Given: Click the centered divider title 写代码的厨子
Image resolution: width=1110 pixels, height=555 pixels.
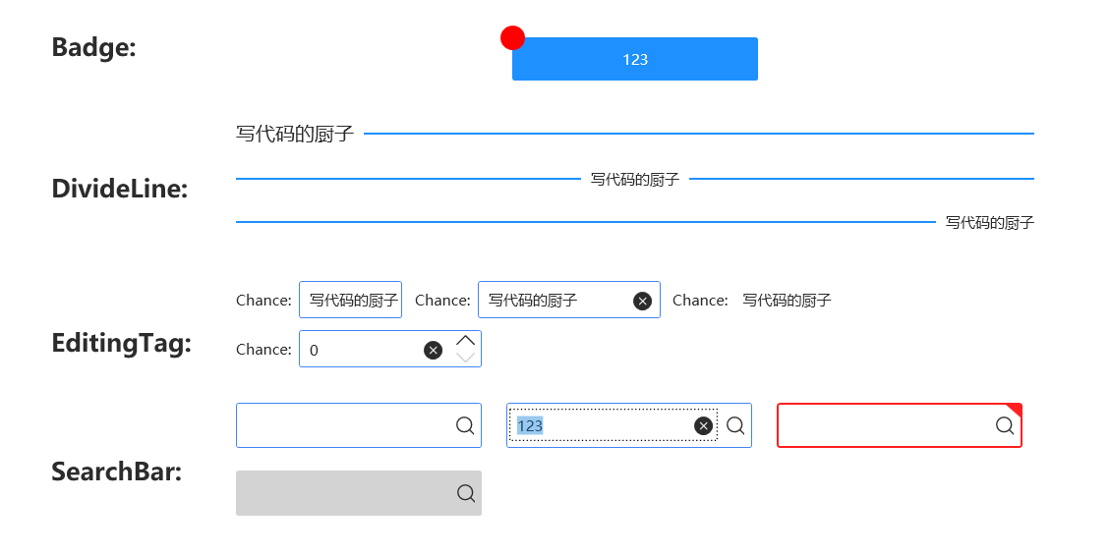Looking at the screenshot, I should coord(635,180).
